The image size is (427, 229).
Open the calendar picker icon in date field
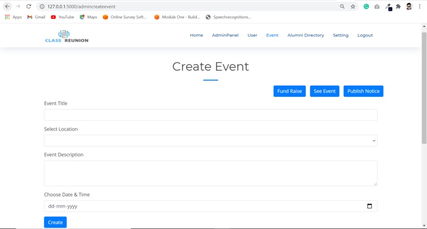pos(369,206)
